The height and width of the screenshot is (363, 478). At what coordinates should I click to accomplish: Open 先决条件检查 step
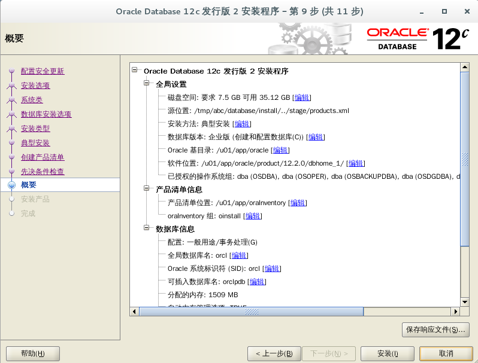tap(43, 172)
